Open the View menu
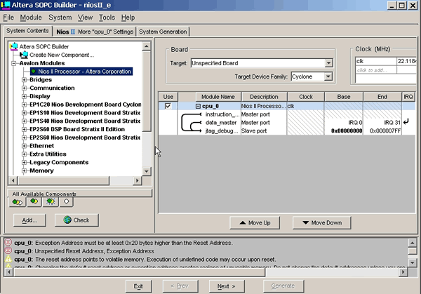 coord(85,18)
